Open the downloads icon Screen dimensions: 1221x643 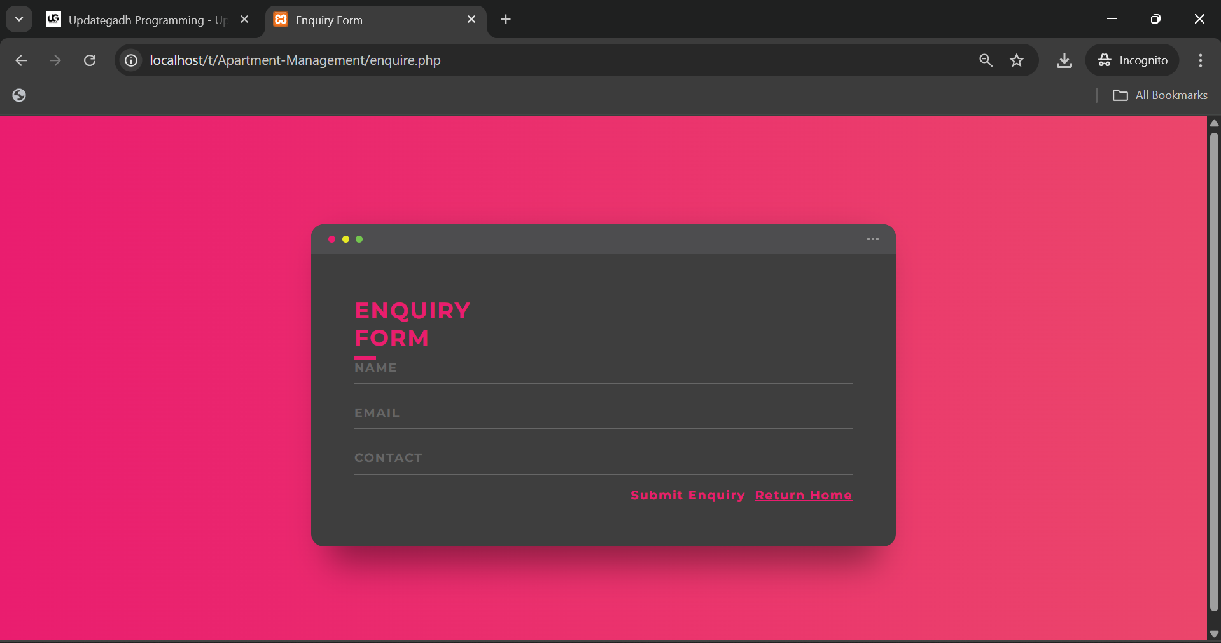1064,60
